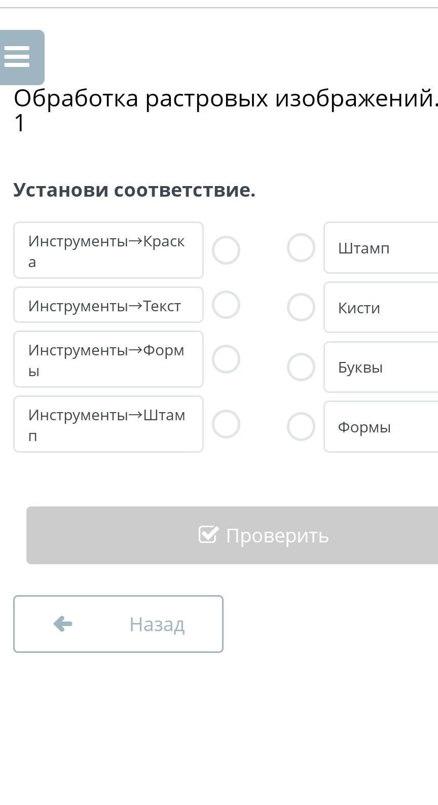Go back with the Назад button
The height and width of the screenshot is (805, 438).
pos(118,624)
